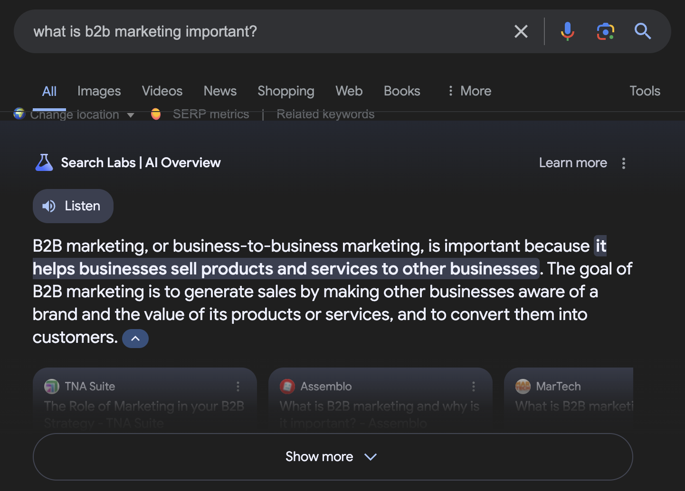Select the All results tab
This screenshot has width=685, height=491.
coord(49,91)
